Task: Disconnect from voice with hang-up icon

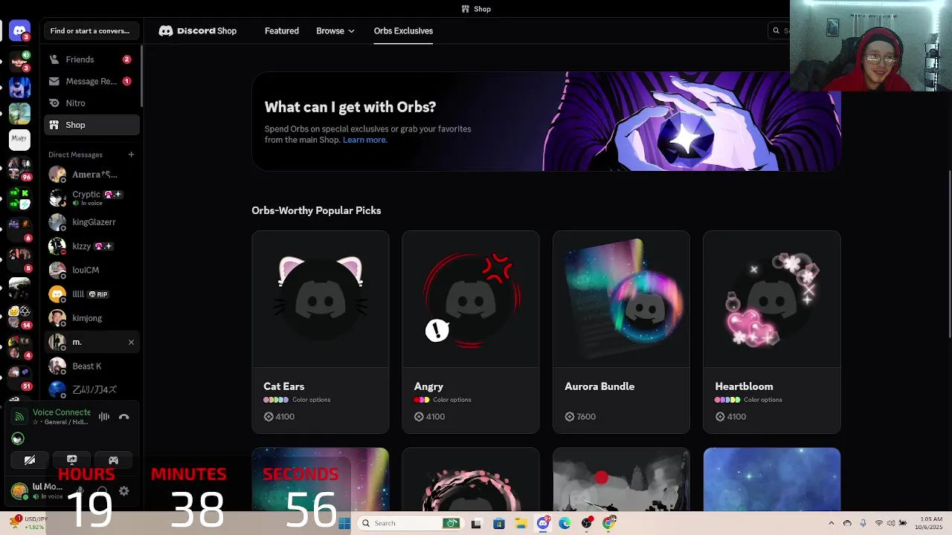Action: pyautogui.click(x=124, y=417)
